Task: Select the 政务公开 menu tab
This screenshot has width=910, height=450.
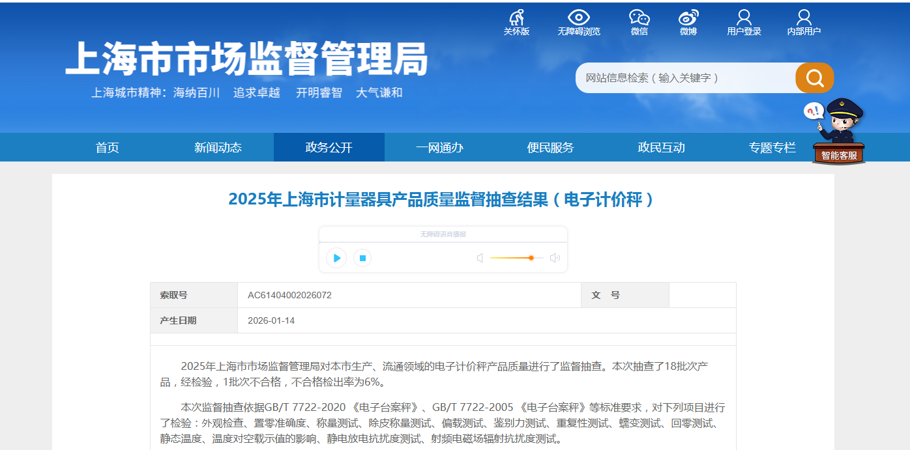Action: pyautogui.click(x=329, y=148)
